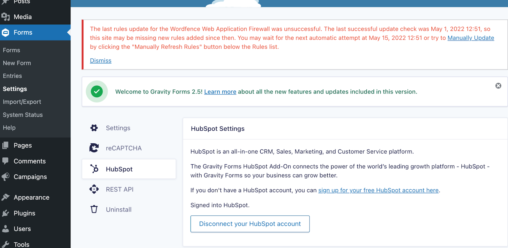
Task: Click the Settings gear icon in settings tabs
Action: point(94,128)
